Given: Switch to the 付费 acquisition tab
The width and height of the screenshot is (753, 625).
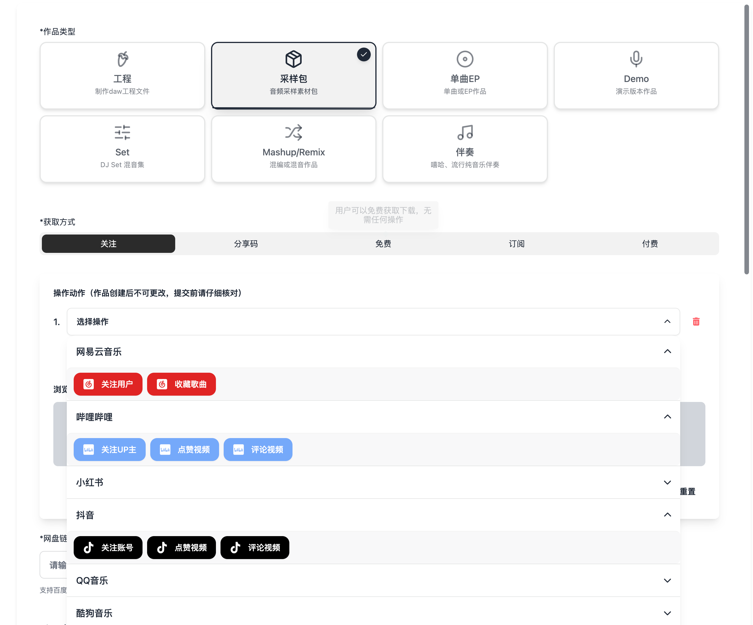Looking at the screenshot, I should tap(649, 243).
